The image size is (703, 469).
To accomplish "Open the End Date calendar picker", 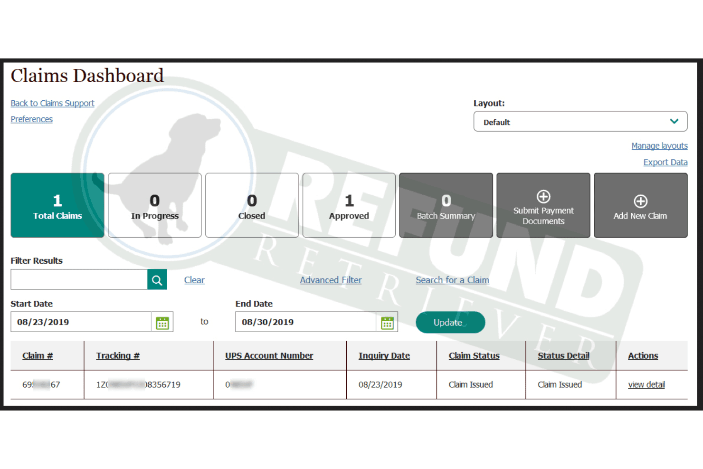I will coord(387,323).
